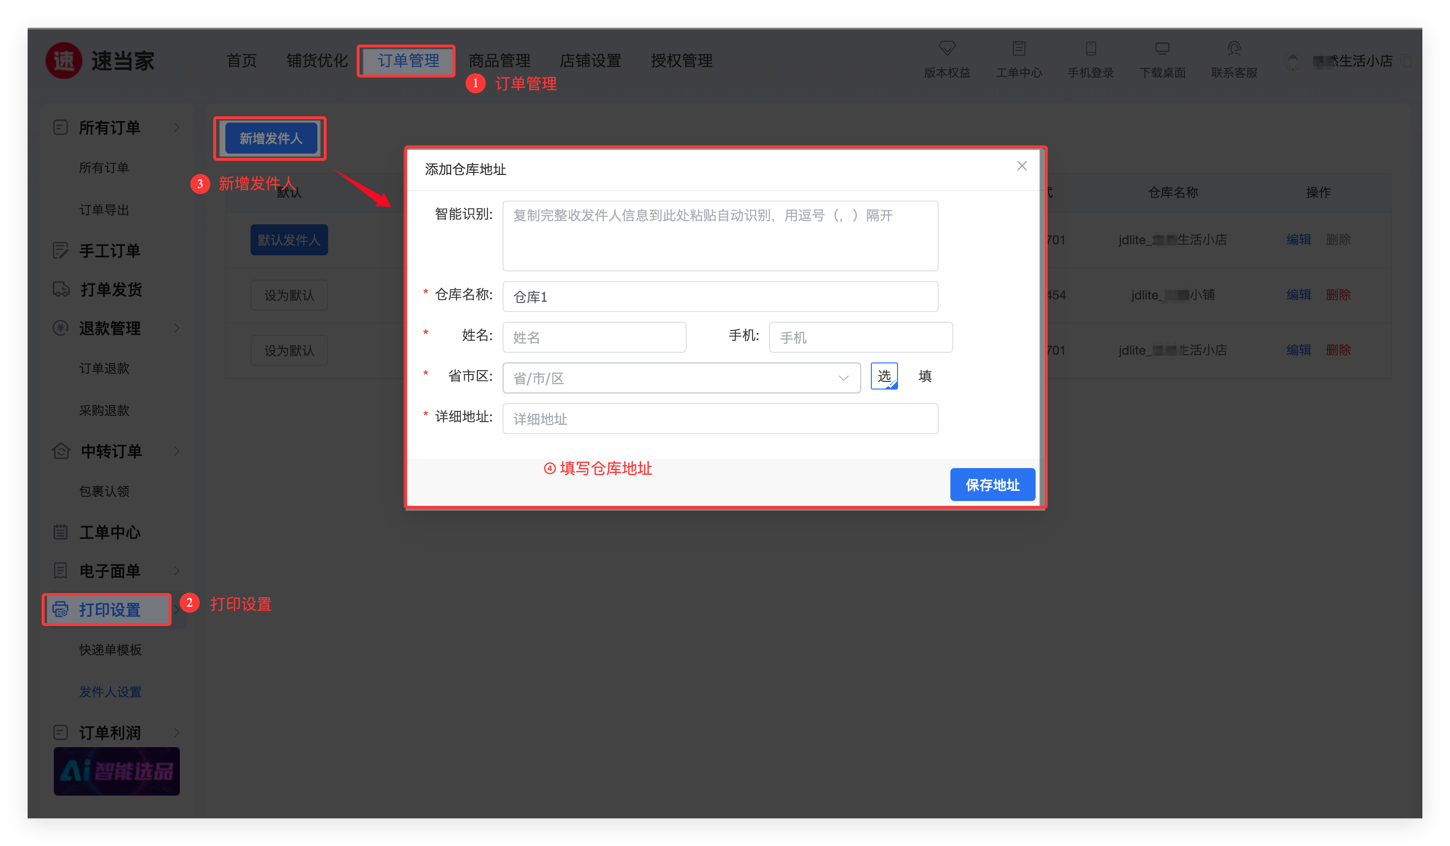Click the 版本权益 diamond icon
Screen dimensions: 1450x846
click(947, 48)
